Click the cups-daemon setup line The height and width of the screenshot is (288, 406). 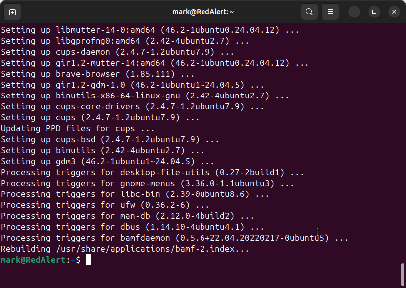pos(117,52)
